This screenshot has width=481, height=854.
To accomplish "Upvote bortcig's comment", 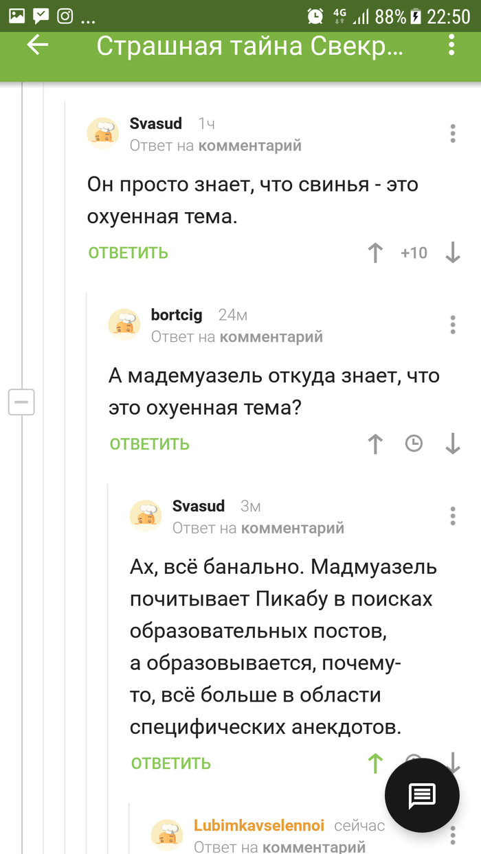I will (x=375, y=444).
